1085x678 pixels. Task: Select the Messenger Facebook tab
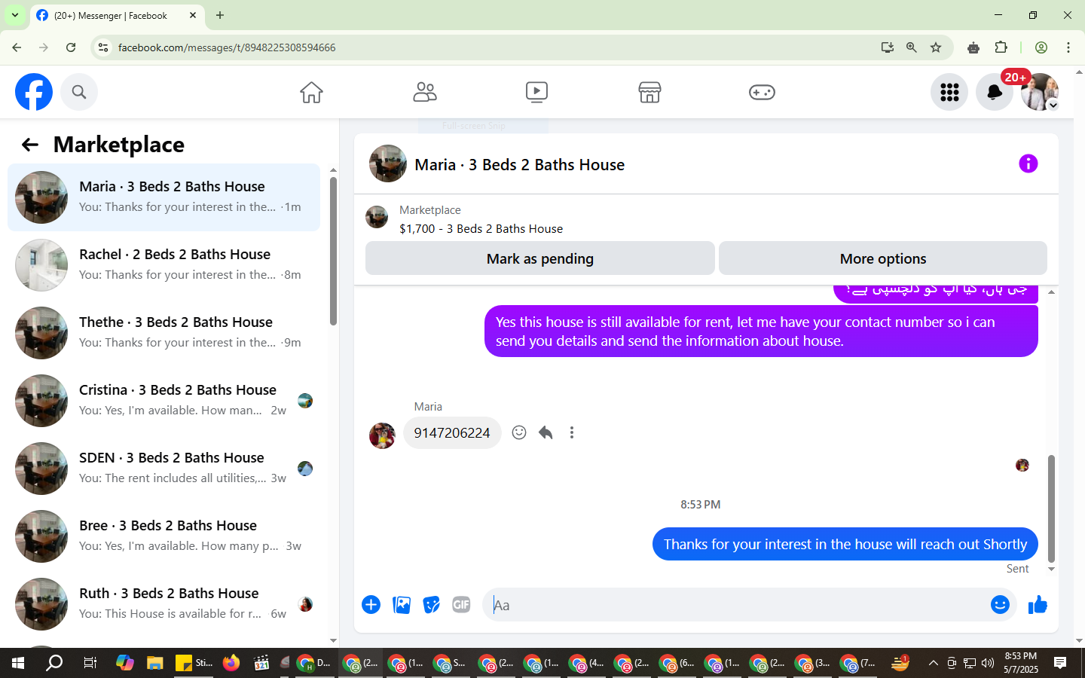(117, 15)
